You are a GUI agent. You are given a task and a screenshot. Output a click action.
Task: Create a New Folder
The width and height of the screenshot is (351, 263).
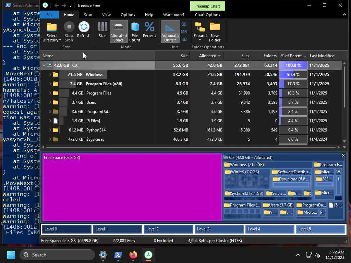215,32
